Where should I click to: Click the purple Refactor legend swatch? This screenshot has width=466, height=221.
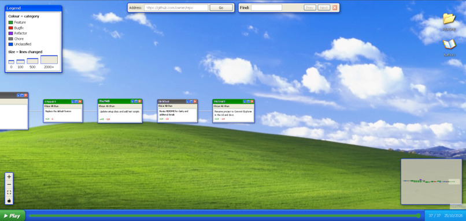click(11, 33)
